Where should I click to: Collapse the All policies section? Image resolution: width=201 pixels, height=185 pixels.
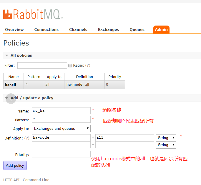pyautogui.click(x=21, y=55)
